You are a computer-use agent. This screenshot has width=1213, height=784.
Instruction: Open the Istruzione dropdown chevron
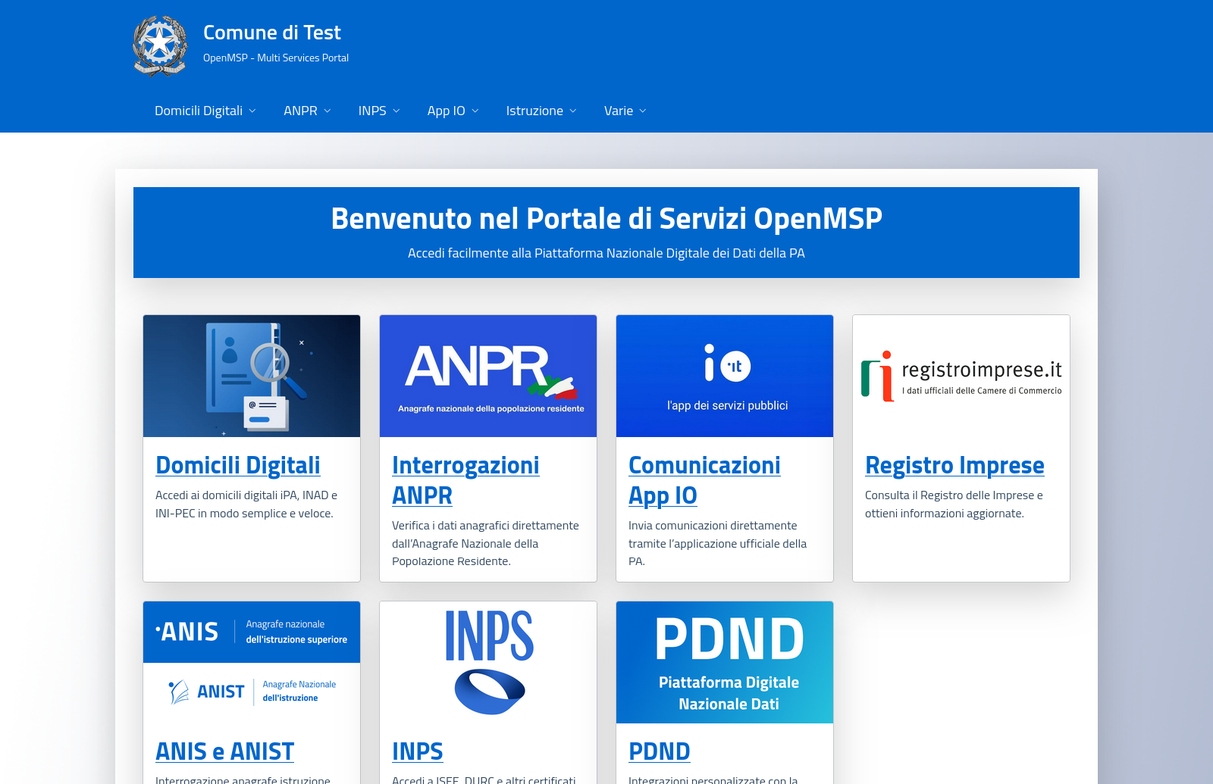[x=541, y=110]
